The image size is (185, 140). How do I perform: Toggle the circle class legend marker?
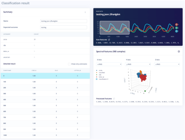(x=97, y=70)
